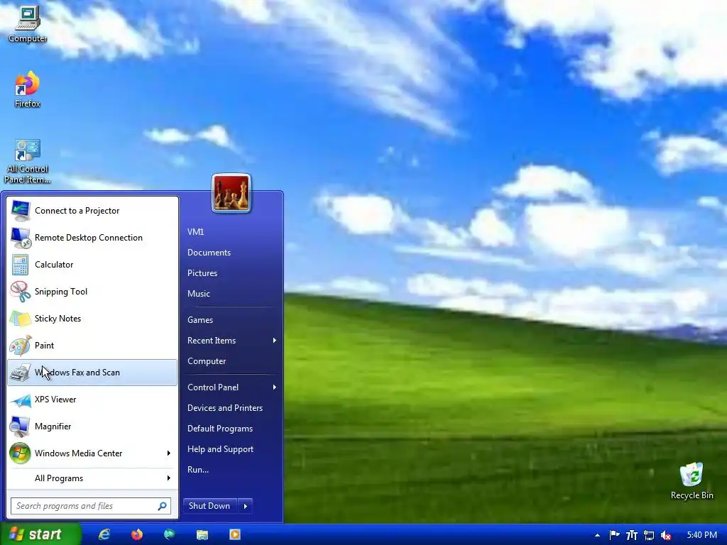Click the Windows Media Center icon
Screen dimensions: 727x545
(x=20, y=453)
